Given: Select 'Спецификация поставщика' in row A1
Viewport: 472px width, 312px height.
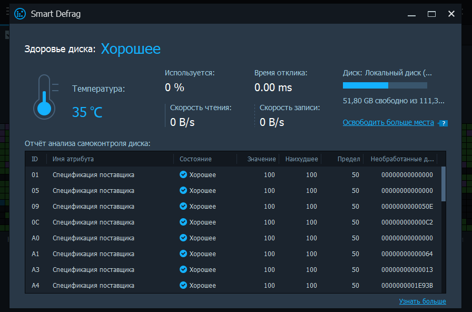Looking at the screenshot, I should click(93, 253).
